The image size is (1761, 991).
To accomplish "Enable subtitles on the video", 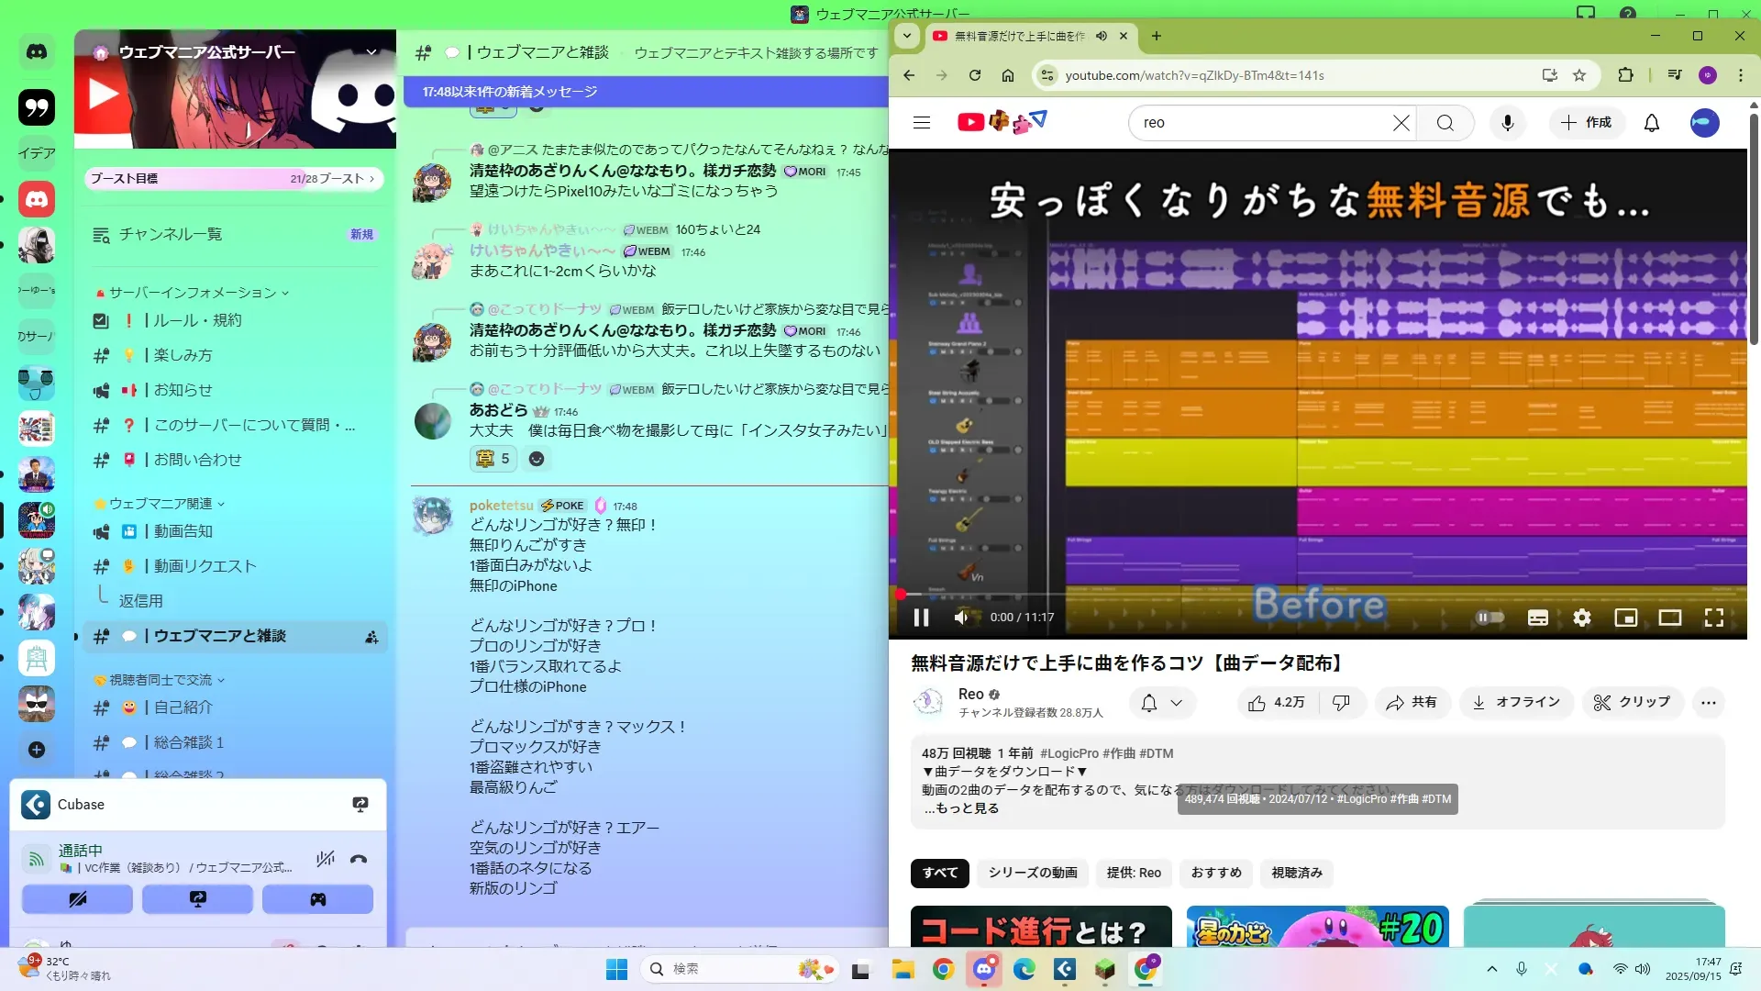I will point(1537,618).
